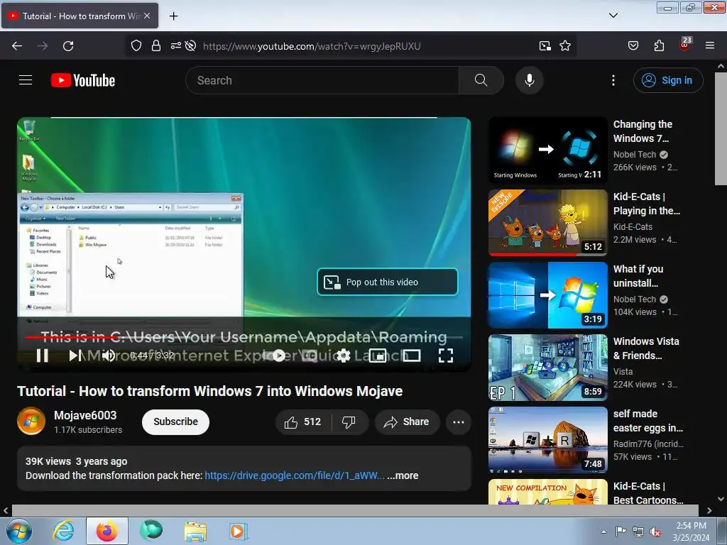Expand description with ...more
The height and width of the screenshot is (545, 727).
(403, 475)
